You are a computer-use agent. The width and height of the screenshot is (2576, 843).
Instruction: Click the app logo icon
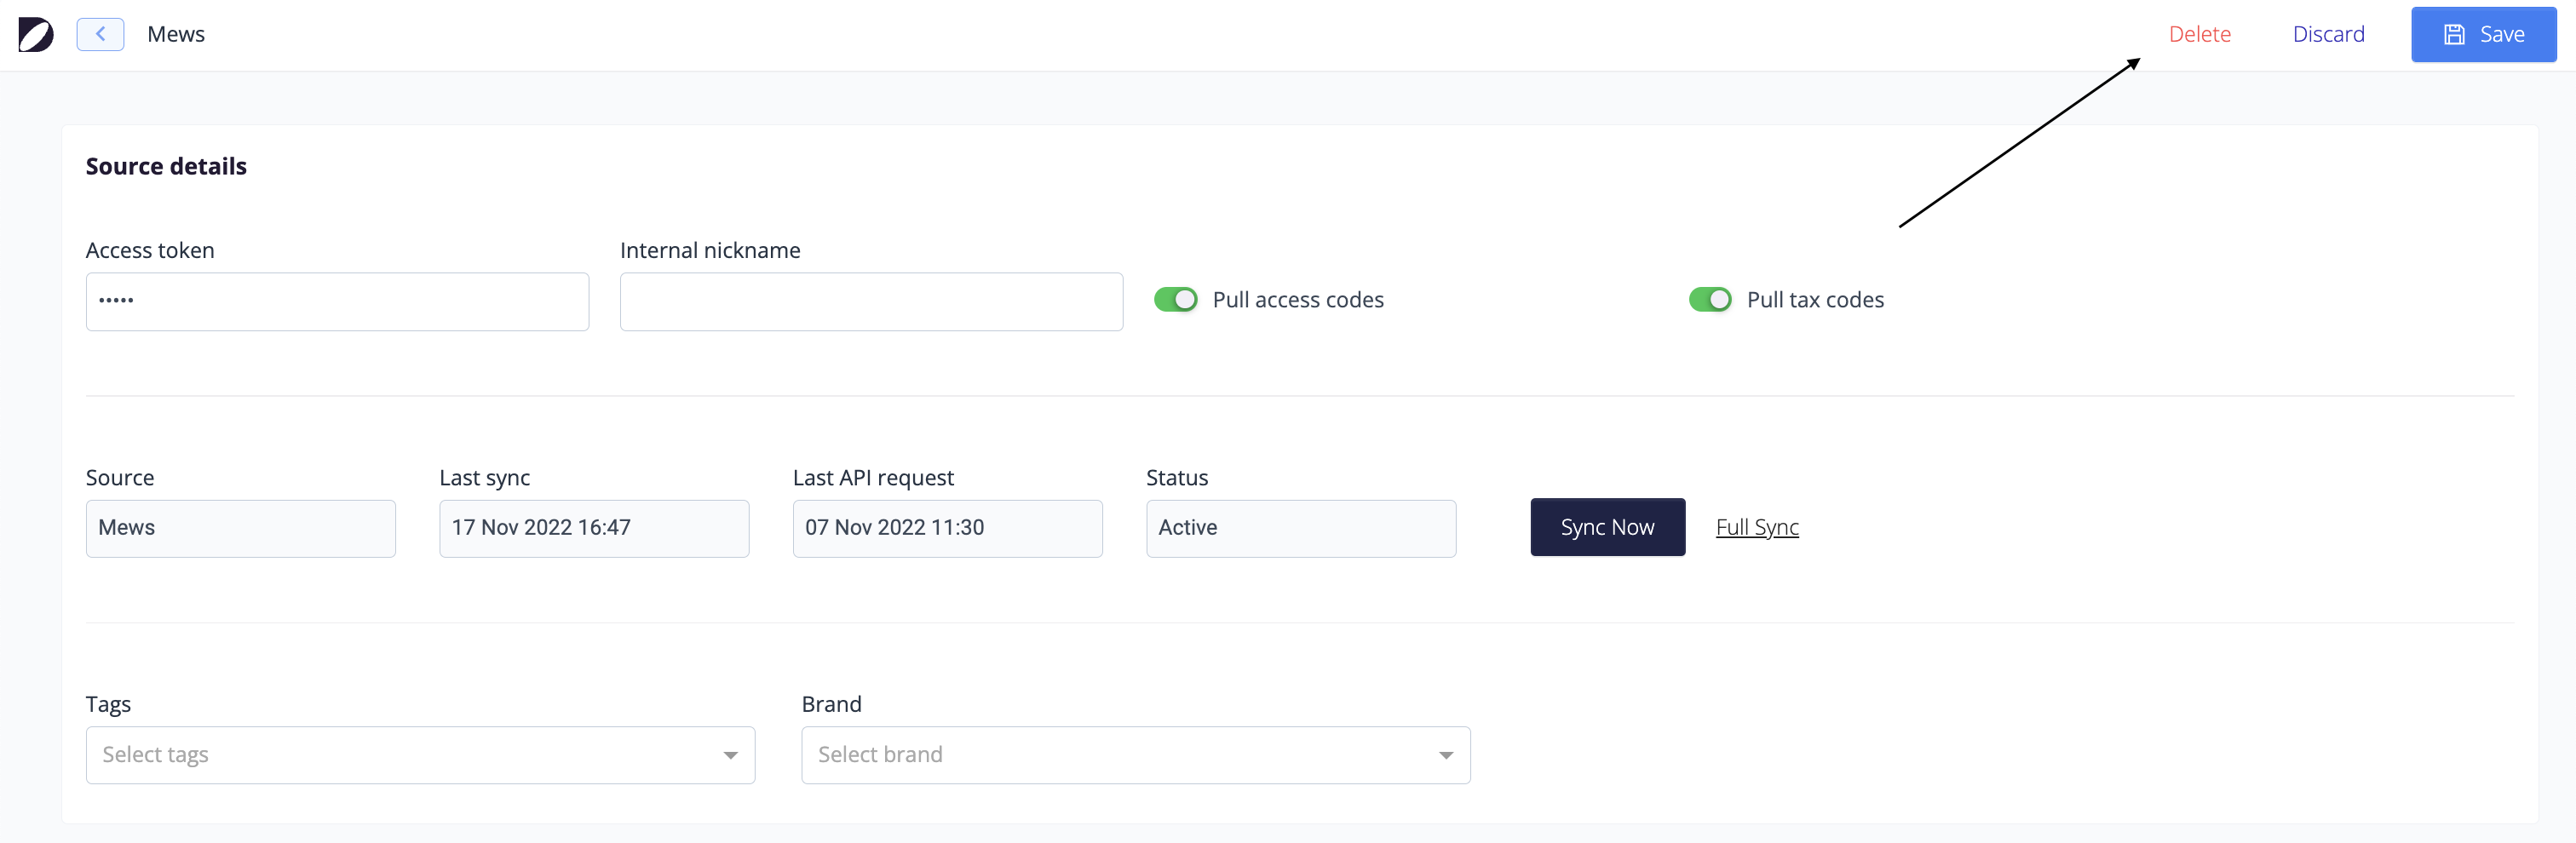click(x=36, y=35)
